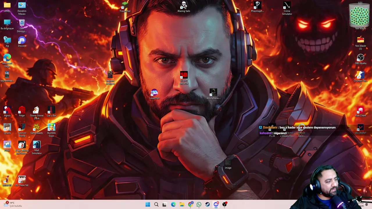372x209 pixels.
Task: Open the Windows Start menu
Action: [x=148, y=204]
